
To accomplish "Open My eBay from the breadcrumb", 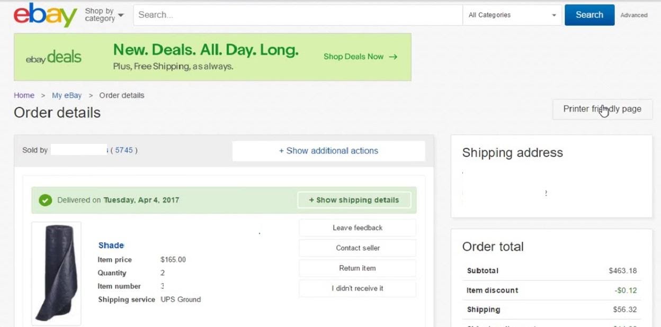I will (66, 95).
